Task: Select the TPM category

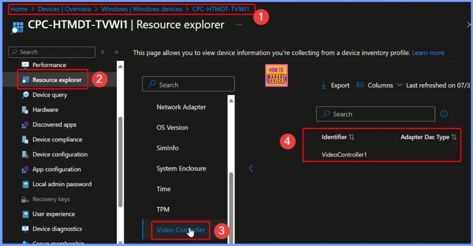Action: coord(163,209)
